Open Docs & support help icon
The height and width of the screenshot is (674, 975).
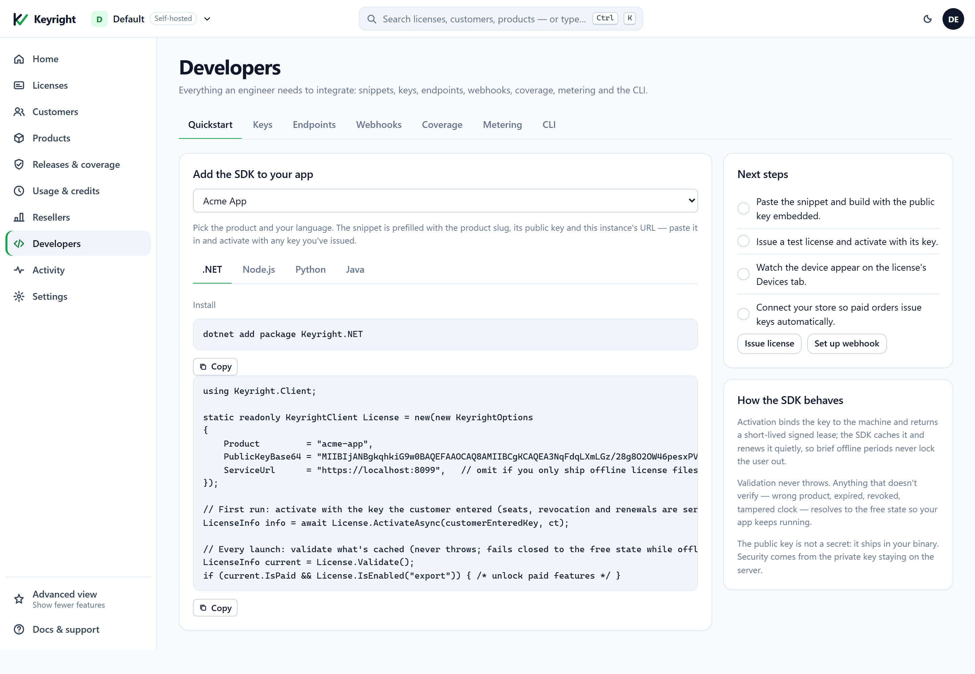tap(19, 629)
